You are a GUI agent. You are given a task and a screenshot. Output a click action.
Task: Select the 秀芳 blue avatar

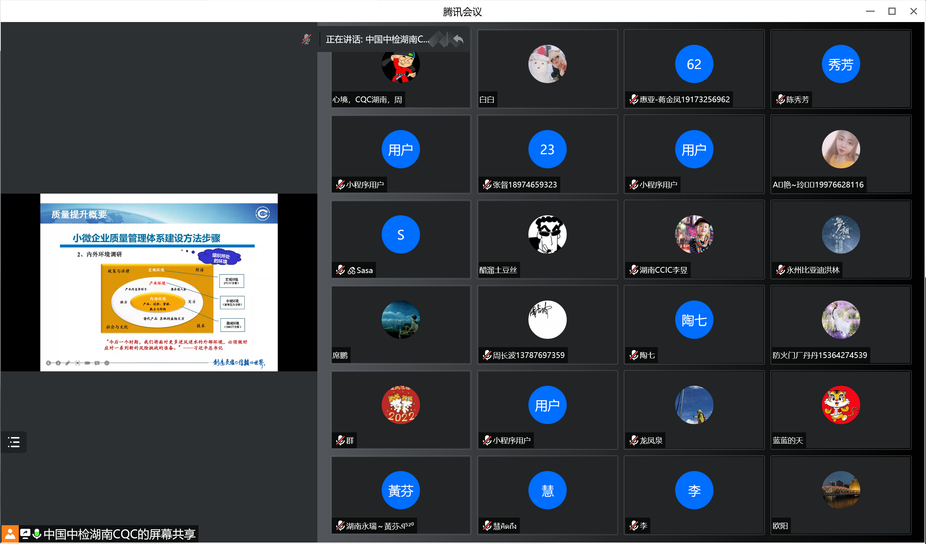tap(841, 64)
